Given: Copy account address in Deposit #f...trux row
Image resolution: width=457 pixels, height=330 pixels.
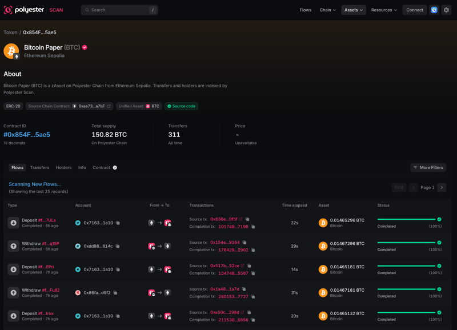Looking at the screenshot, I should pos(118,316).
